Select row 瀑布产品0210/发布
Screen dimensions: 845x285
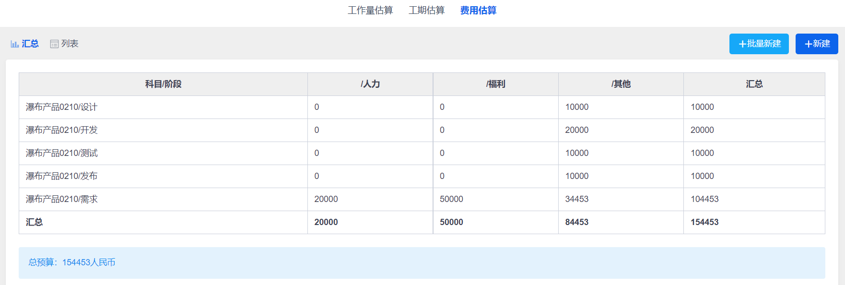(x=422, y=176)
